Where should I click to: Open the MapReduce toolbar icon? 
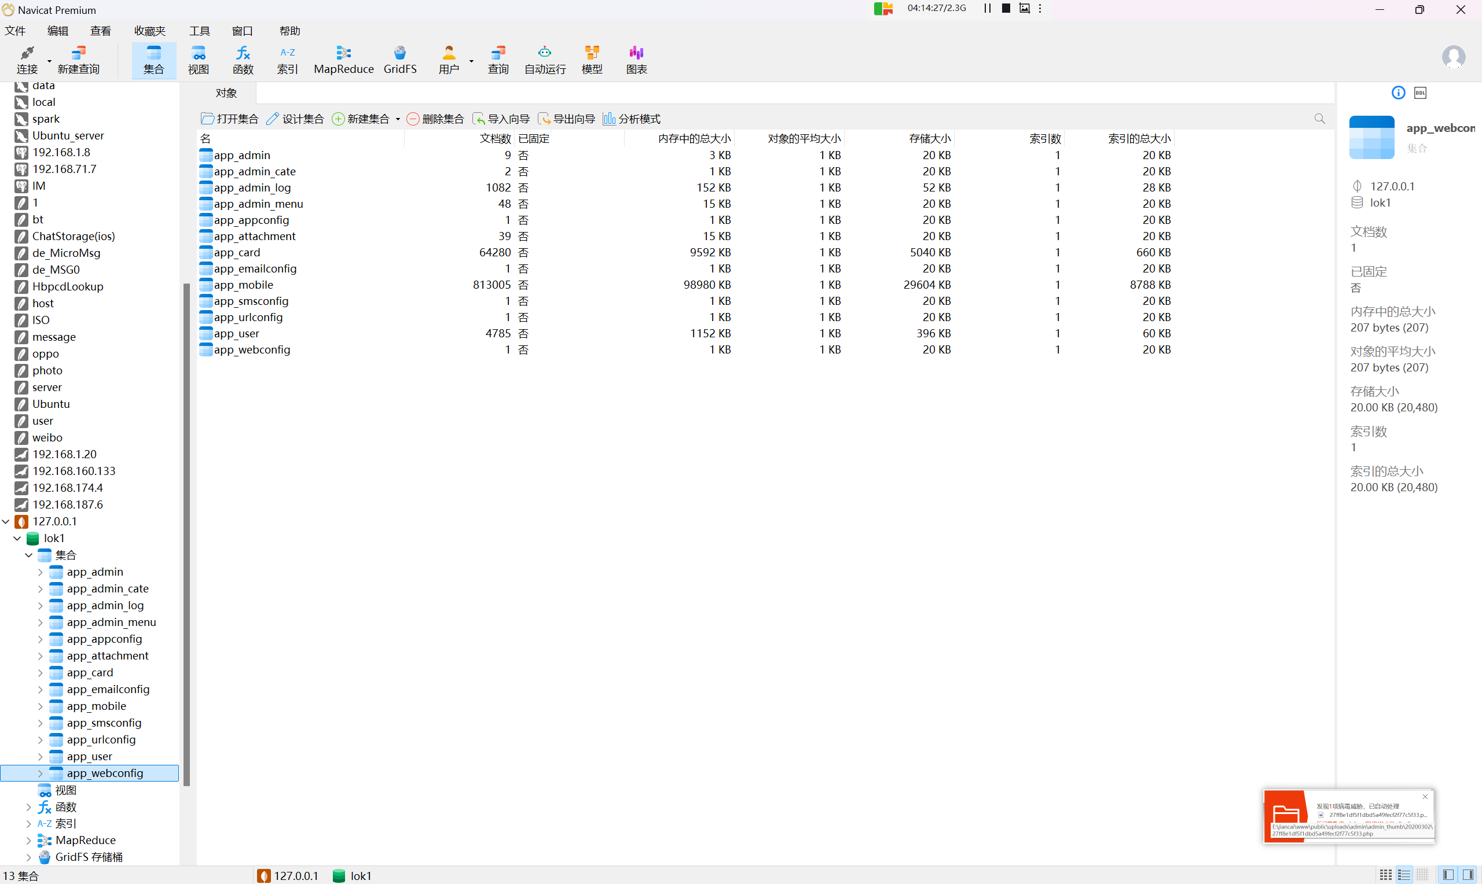coord(344,60)
